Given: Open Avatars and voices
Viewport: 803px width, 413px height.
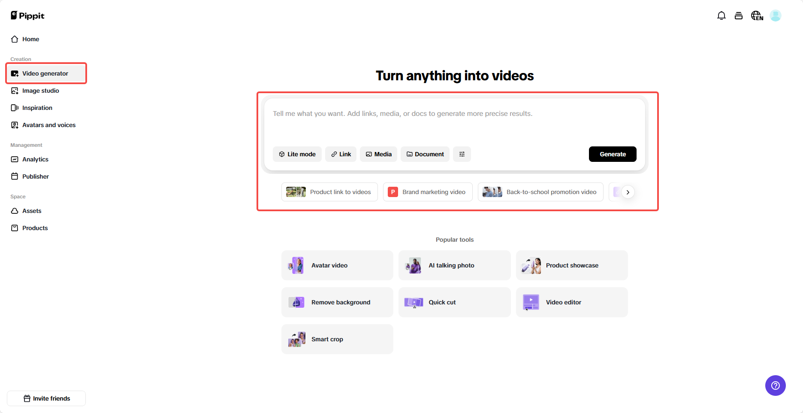Looking at the screenshot, I should point(49,125).
